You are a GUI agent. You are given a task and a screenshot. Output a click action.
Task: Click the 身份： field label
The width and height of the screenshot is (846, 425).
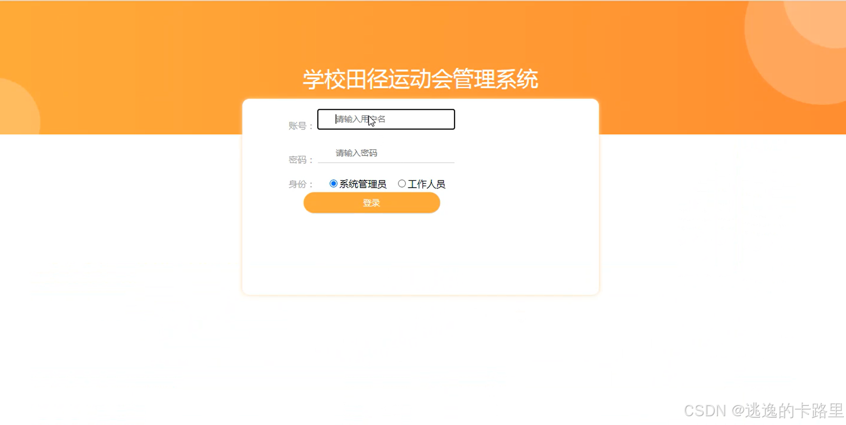(301, 184)
